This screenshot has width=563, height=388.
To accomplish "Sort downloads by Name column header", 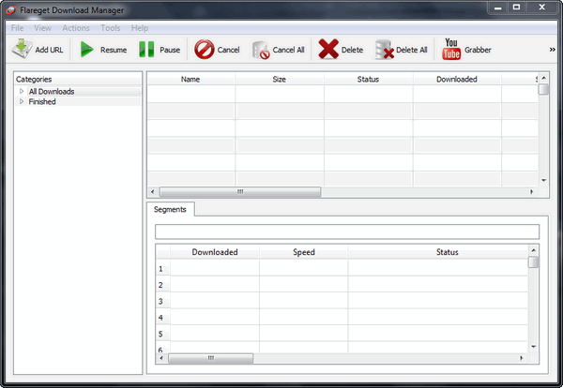I will tap(190, 80).
